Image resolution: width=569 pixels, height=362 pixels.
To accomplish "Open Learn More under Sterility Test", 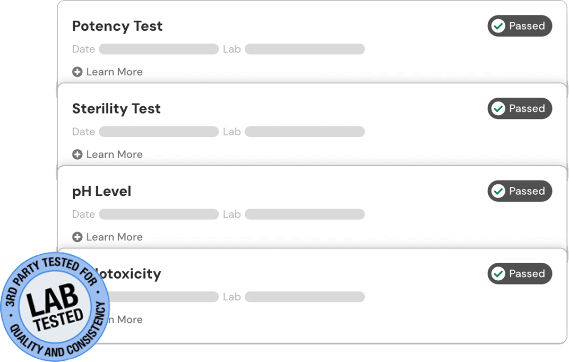I will (x=114, y=154).
